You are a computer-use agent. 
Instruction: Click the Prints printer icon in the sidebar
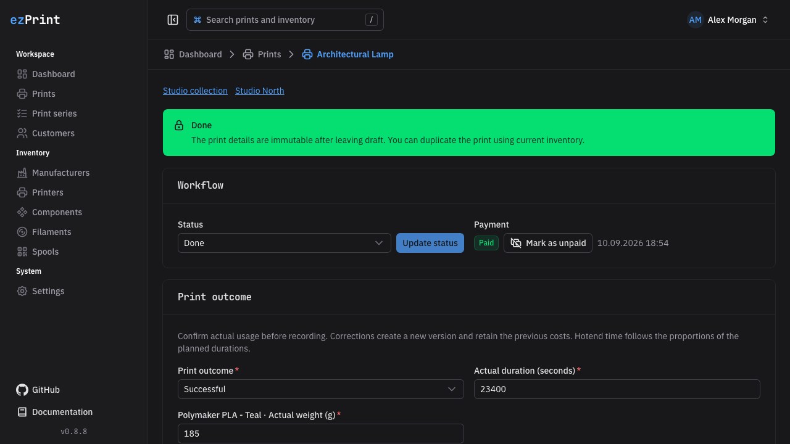coord(22,94)
